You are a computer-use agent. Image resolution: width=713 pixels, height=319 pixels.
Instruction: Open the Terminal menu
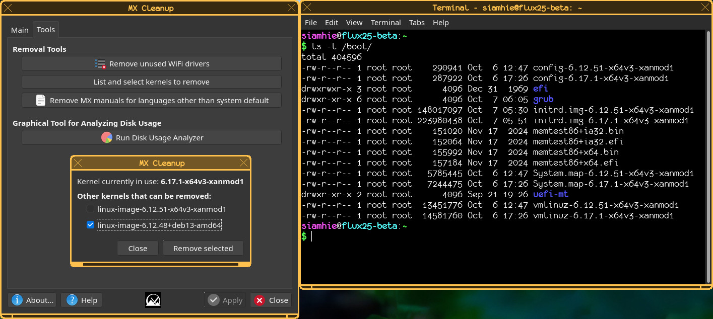tap(385, 22)
